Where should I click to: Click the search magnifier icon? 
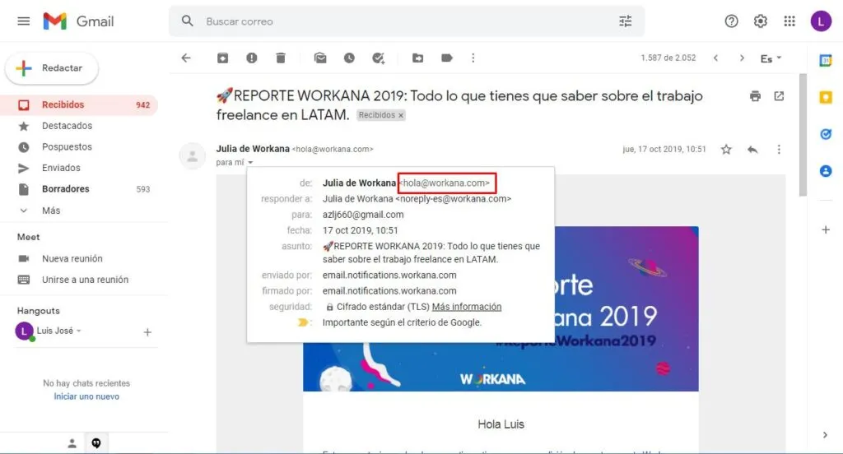187,21
